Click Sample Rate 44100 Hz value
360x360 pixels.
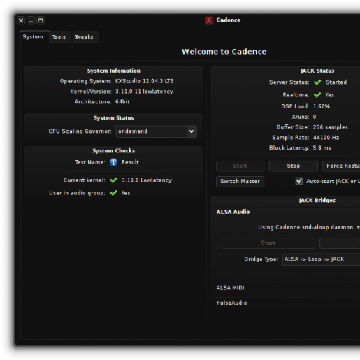pos(326,138)
